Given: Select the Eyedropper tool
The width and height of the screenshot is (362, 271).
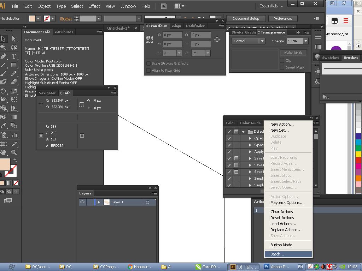Looking at the screenshot, I should (x=4, y=126).
